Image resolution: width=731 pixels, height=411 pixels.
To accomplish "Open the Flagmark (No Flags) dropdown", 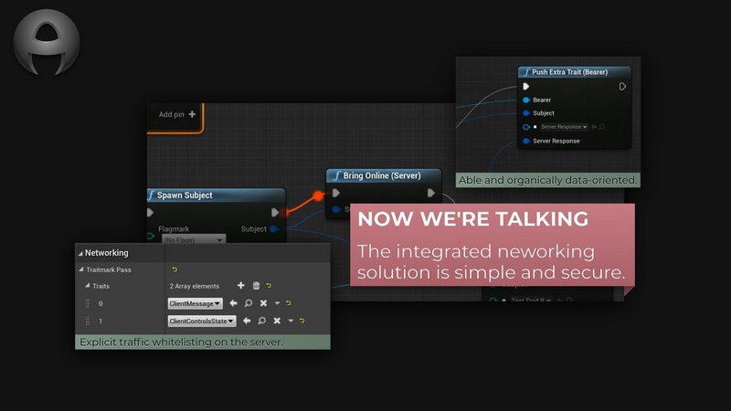I will 194,240.
